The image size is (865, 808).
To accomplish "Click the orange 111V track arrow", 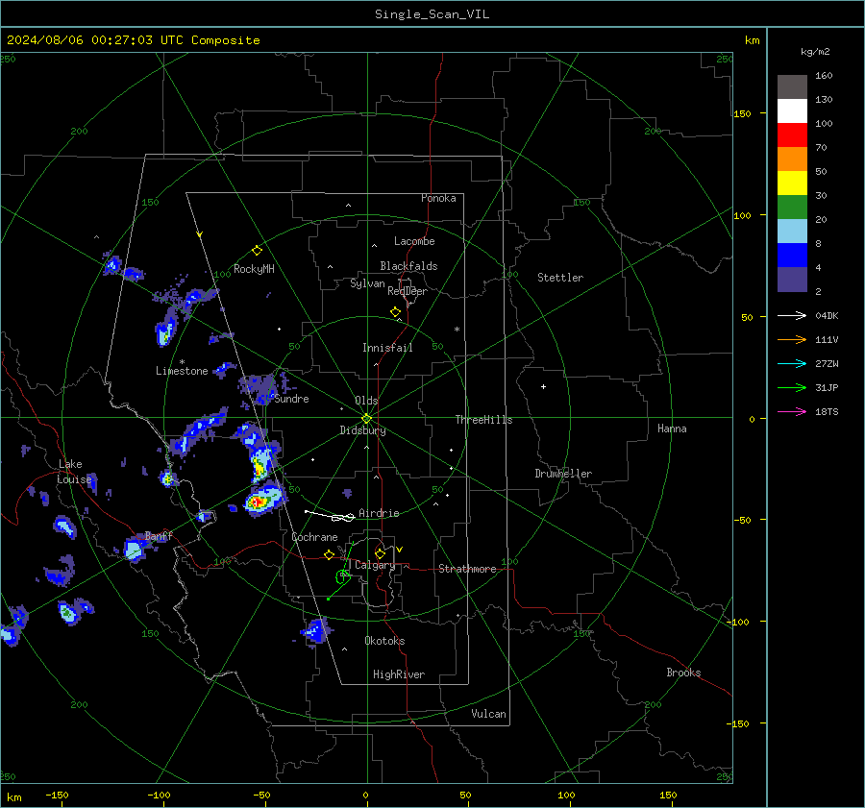I will pyautogui.click(x=792, y=340).
